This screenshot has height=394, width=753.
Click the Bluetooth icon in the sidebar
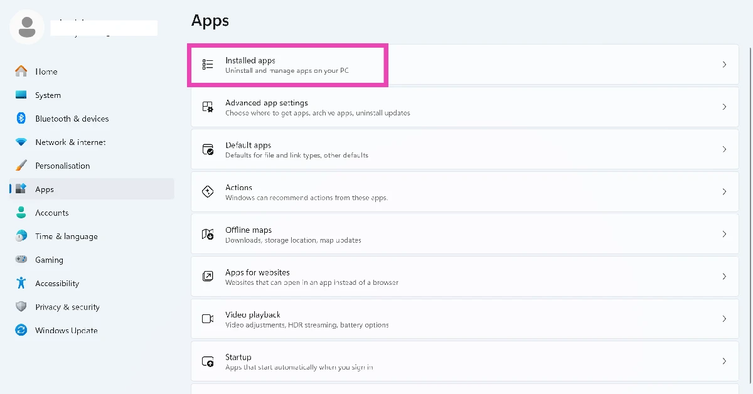[21, 119]
